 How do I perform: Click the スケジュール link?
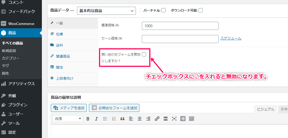pos(231,38)
